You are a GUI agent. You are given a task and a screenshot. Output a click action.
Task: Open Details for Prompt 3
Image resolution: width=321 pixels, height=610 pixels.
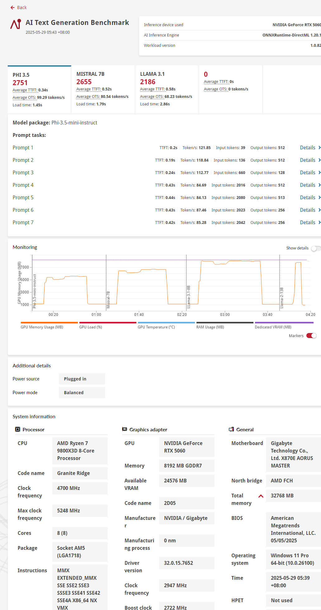click(310, 172)
